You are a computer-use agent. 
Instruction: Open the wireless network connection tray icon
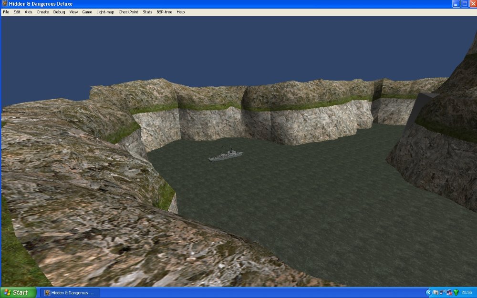[443, 293]
